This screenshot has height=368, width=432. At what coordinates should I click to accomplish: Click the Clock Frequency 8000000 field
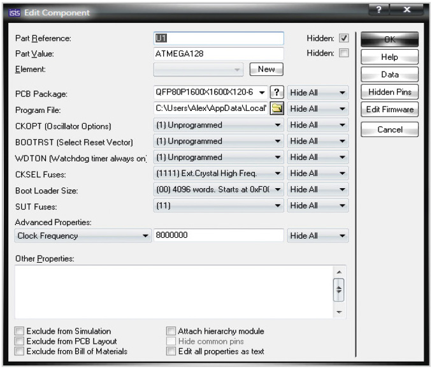pyautogui.click(x=219, y=235)
